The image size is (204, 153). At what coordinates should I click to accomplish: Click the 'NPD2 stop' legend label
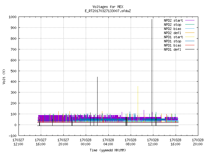pyautogui.click(x=172, y=25)
